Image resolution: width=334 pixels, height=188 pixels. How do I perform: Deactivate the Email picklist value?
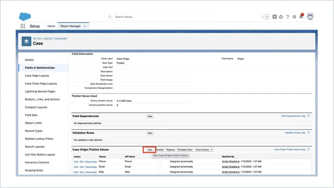click(x=91, y=167)
